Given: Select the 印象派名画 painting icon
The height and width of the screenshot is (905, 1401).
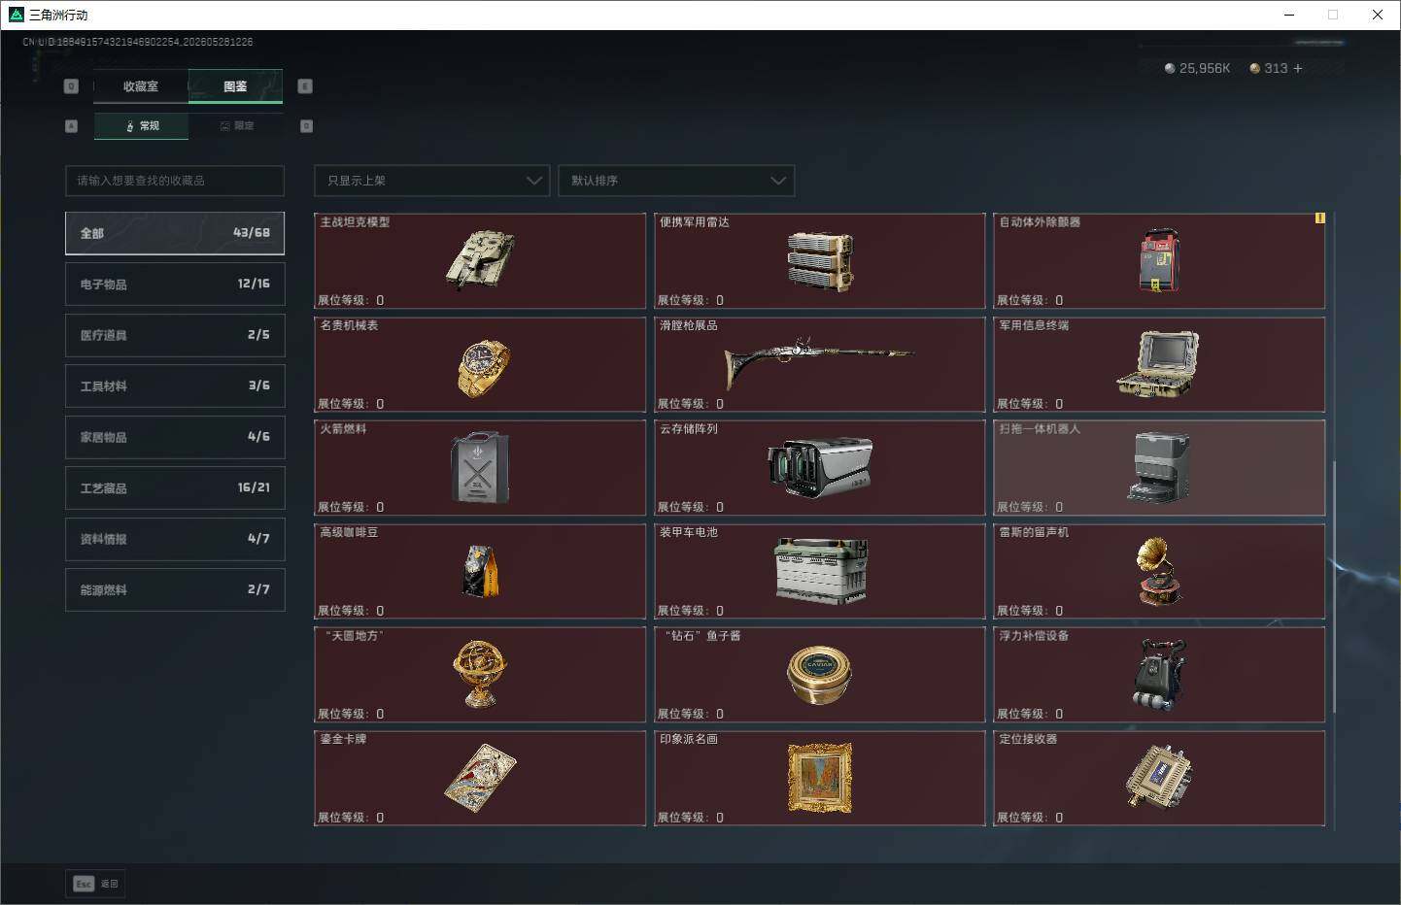Looking at the screenshot, I should (x=820, y=778).
